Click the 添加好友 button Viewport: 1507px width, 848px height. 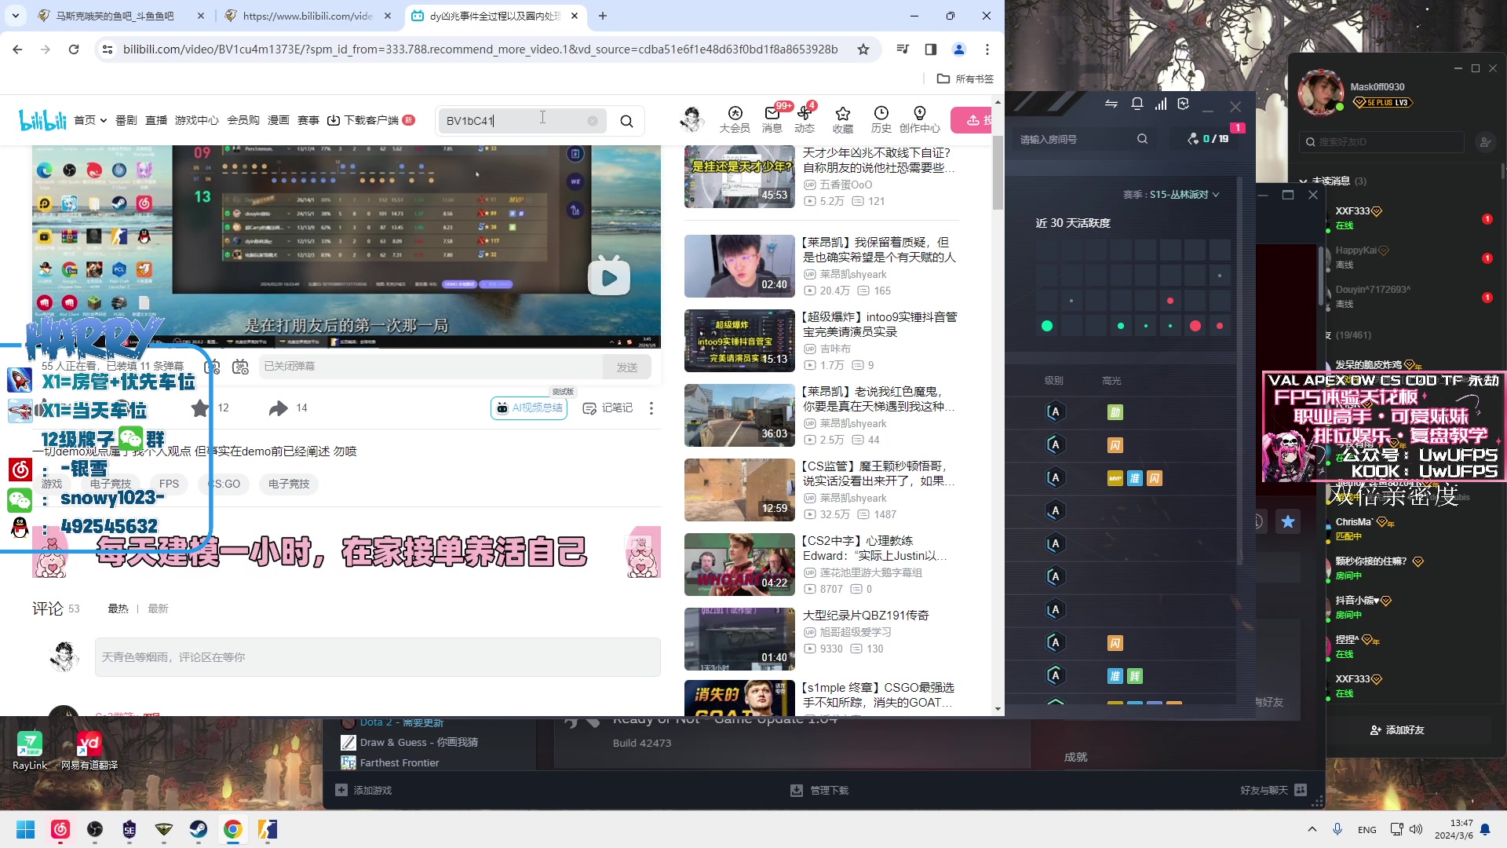[1397, 730]
